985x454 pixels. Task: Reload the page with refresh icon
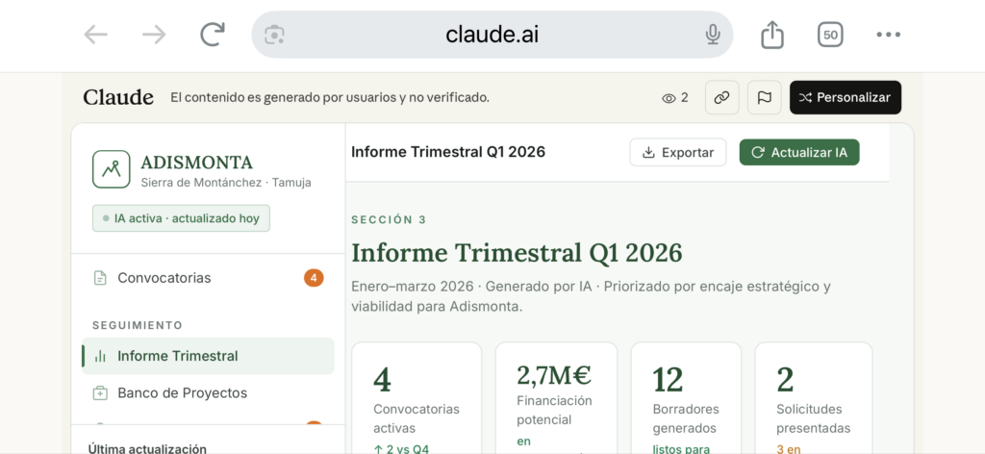point(212,35)
